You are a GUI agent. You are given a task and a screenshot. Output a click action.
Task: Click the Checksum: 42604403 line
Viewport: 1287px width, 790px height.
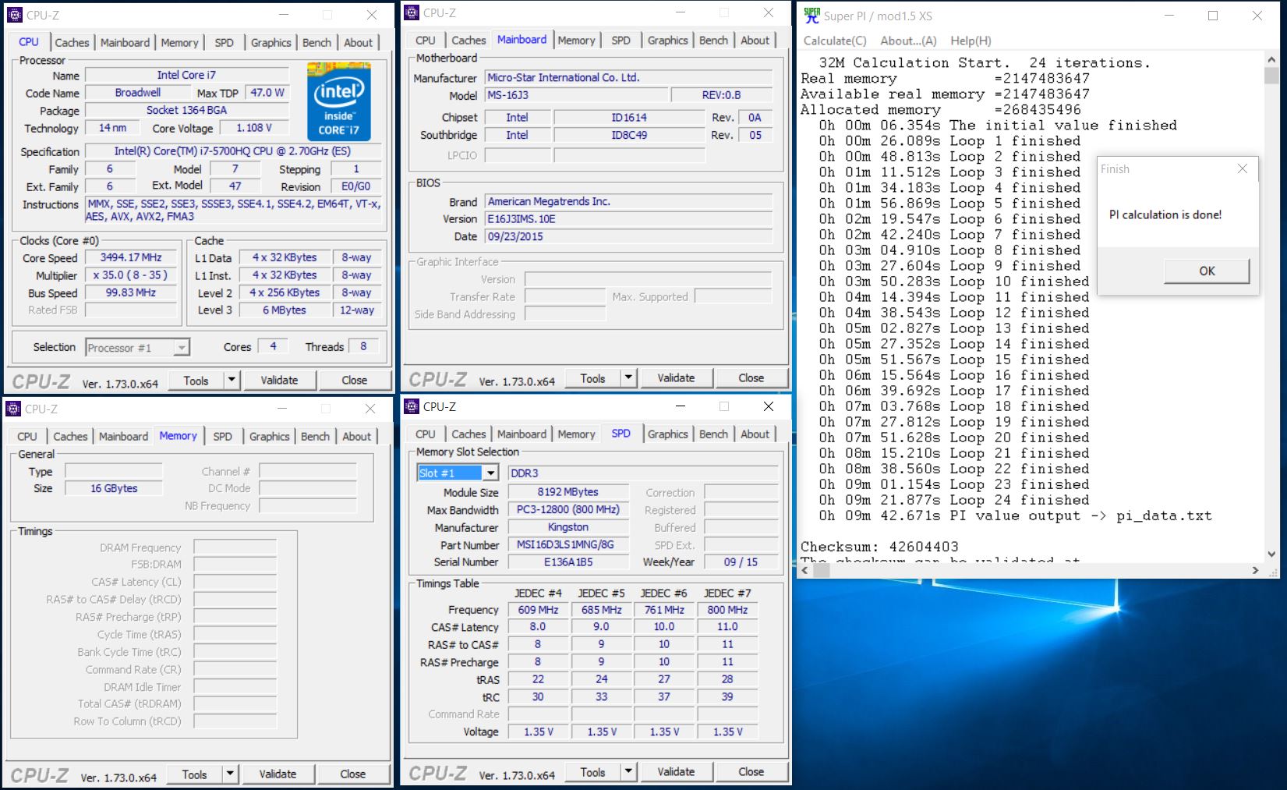coord(879,547)
